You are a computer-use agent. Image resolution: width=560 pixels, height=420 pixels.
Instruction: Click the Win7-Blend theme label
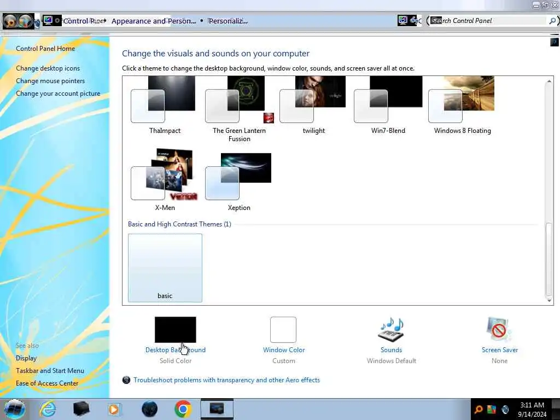(x=388, y=131)
